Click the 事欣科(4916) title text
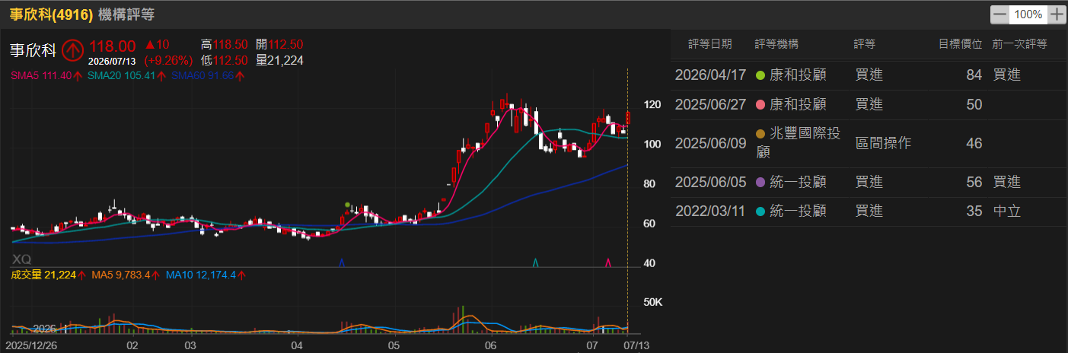Image resolution: width=1068 pixels, height=353 pixels. point(51,14)
